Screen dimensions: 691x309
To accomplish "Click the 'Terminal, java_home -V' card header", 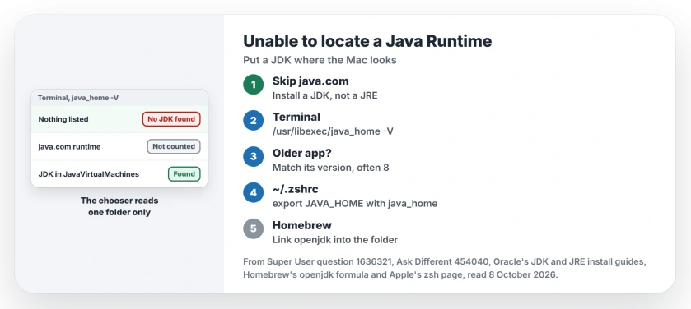I will tap(119, 98).
